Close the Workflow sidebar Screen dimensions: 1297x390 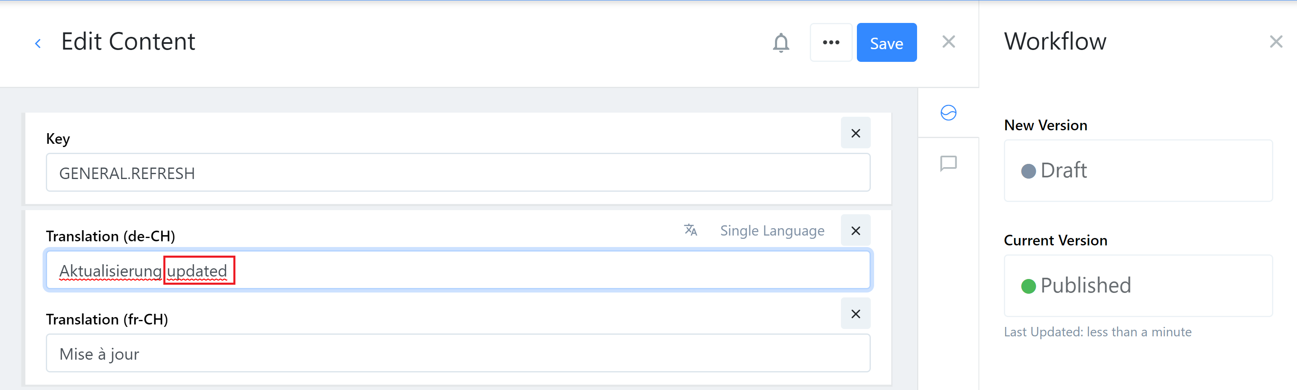click(1275, 42)
